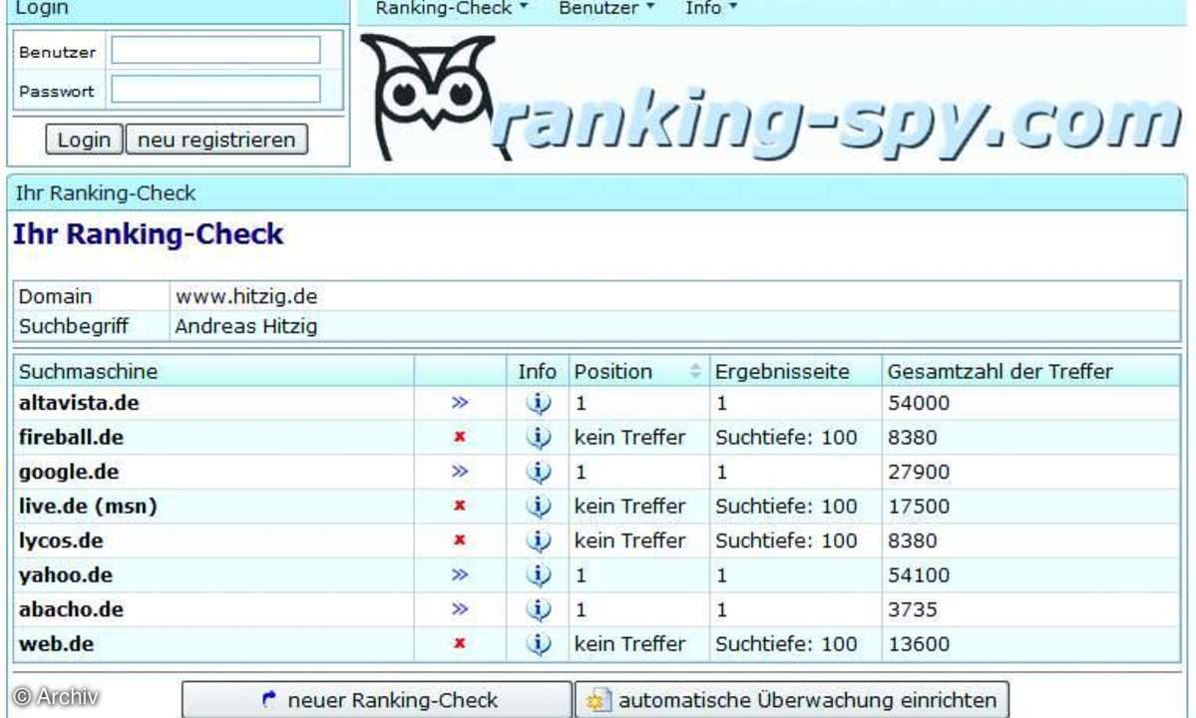The image size is (1196, 718).
Task: Open yahoo.de results via double-arrow icon
Action: tap(459, 574)
